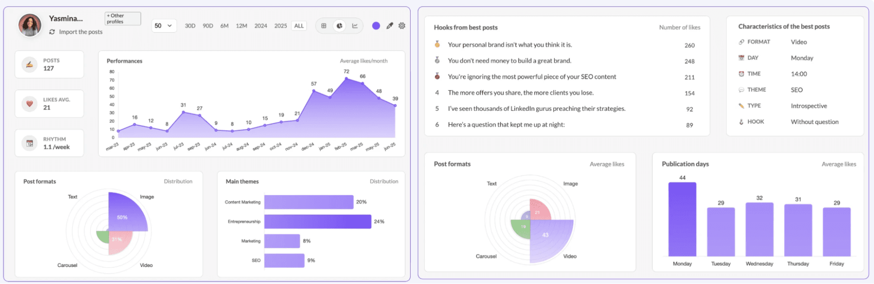
Task: Filter by year 2024
Action: (x=261, y=26)
